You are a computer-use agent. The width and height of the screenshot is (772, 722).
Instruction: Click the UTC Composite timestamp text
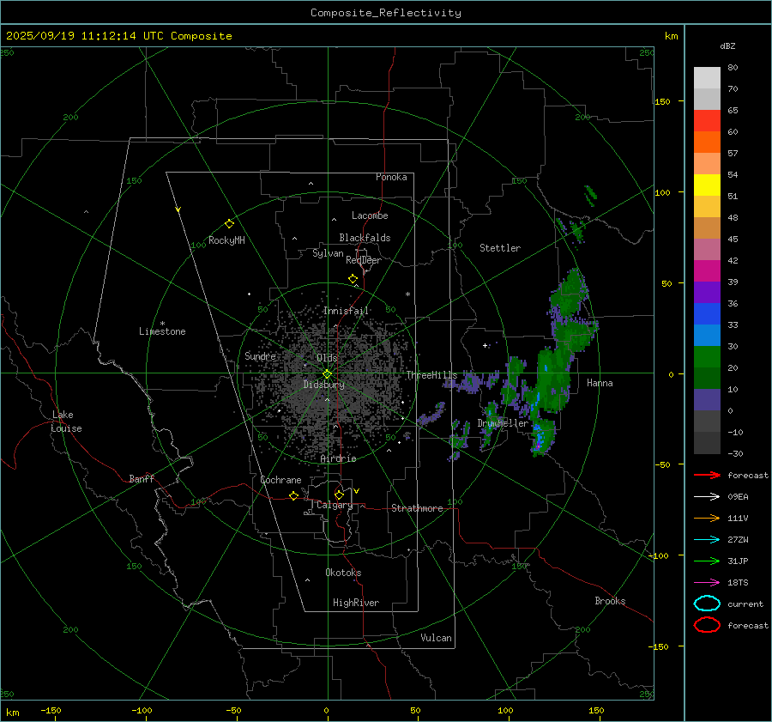(x=118, y=36)
